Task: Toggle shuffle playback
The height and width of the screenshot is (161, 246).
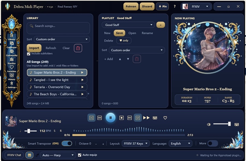Action: 92,118
